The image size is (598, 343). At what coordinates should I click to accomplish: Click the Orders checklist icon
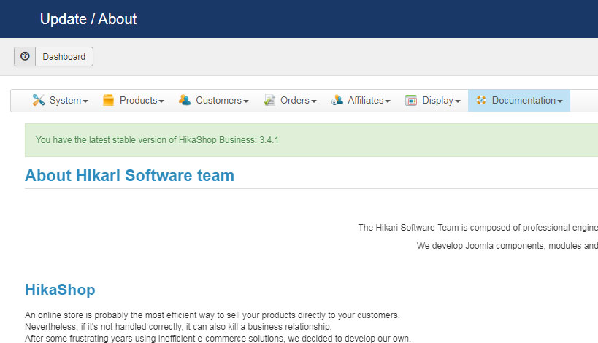pyautogui.click(x=269, y=100)
